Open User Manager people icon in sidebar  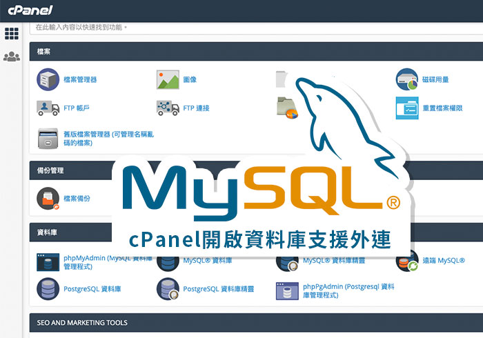(12, 57)
